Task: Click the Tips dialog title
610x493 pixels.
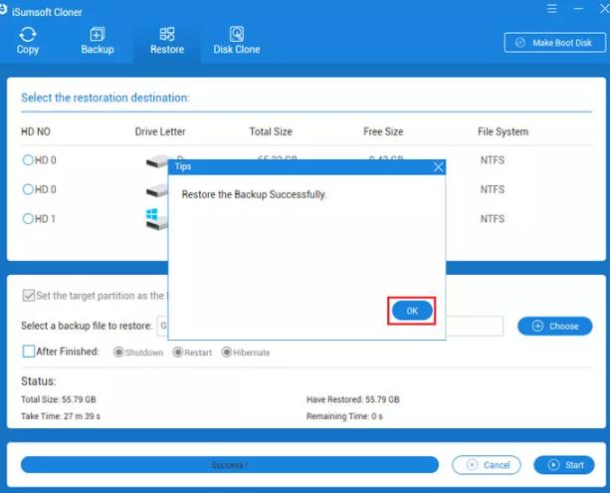Action: click(x=183, y=166)
